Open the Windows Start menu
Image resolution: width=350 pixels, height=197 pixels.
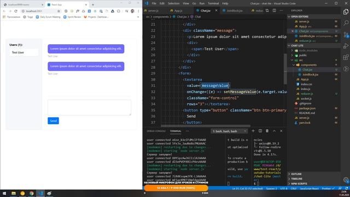tap(4, 193)
